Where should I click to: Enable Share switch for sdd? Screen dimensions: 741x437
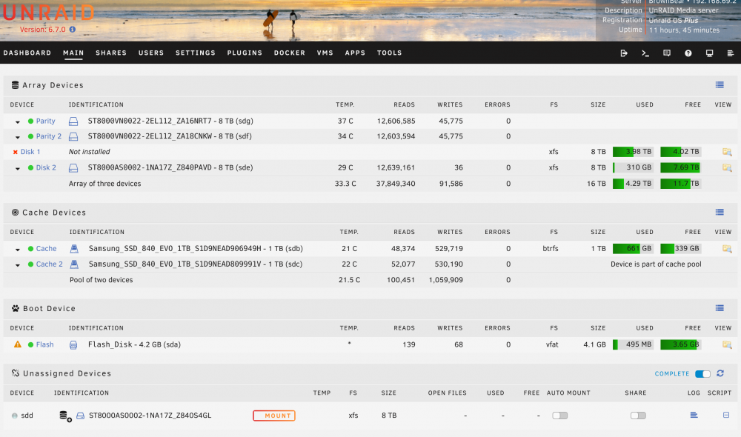point(638,416)
